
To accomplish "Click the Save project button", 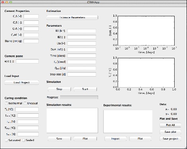I will coord(170,139).
